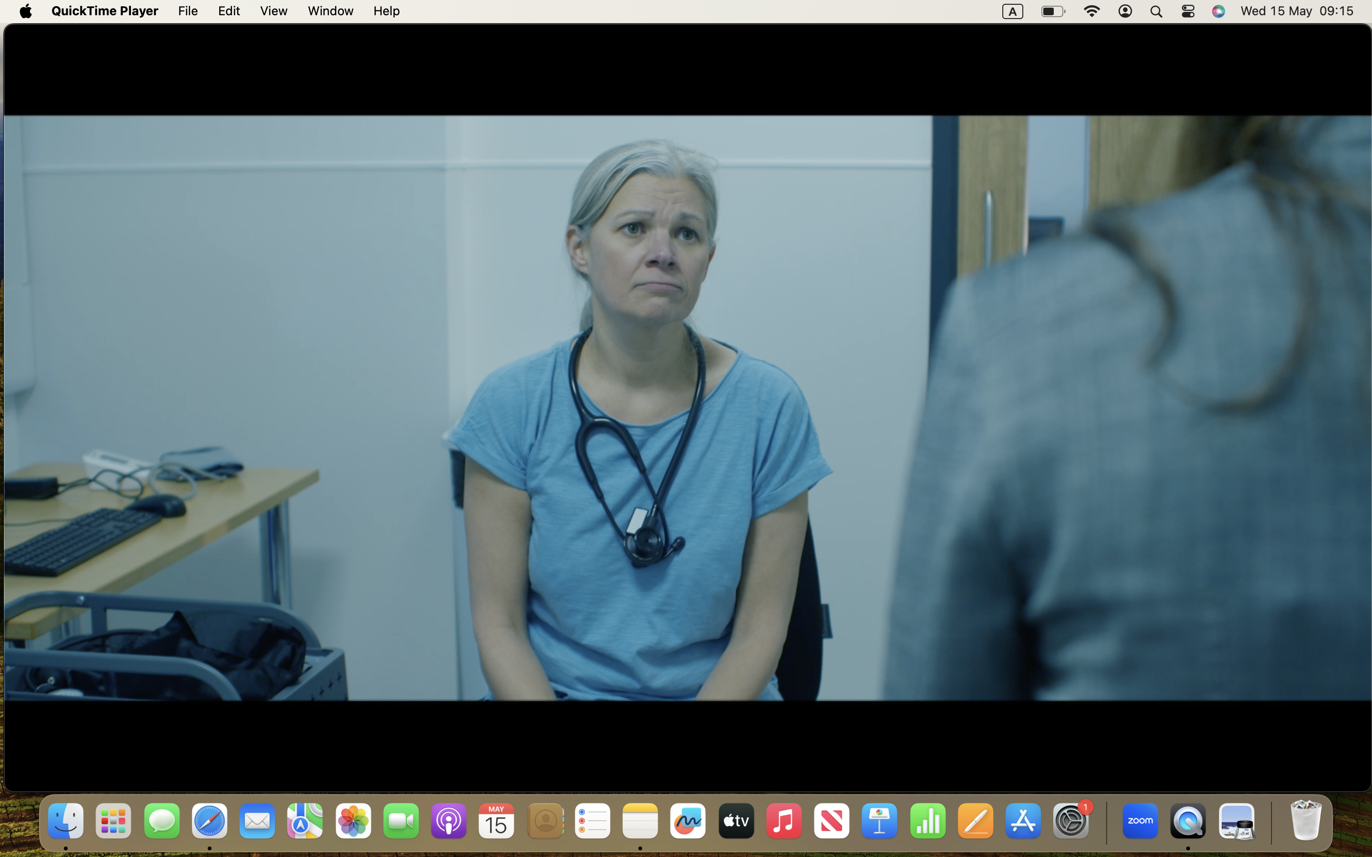This screenshot has width=1372, height=857.
Task: Open Keynote from the Dock
Action: pos(879,821)
